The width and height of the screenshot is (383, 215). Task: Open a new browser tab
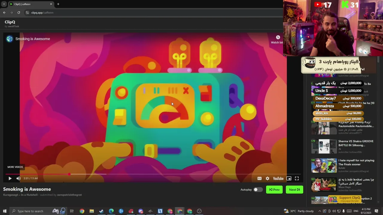58,4
